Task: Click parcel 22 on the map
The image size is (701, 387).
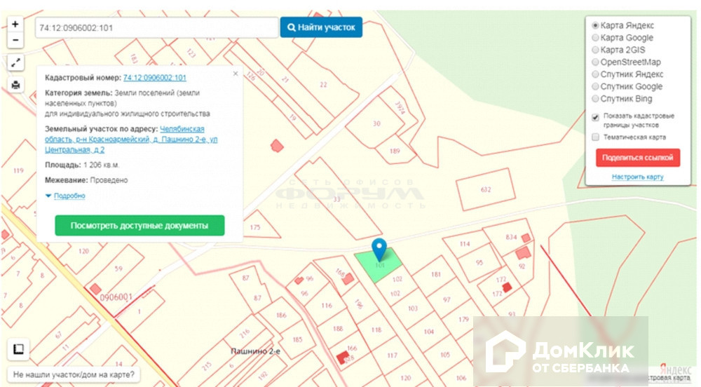Action: click(323, 84)
